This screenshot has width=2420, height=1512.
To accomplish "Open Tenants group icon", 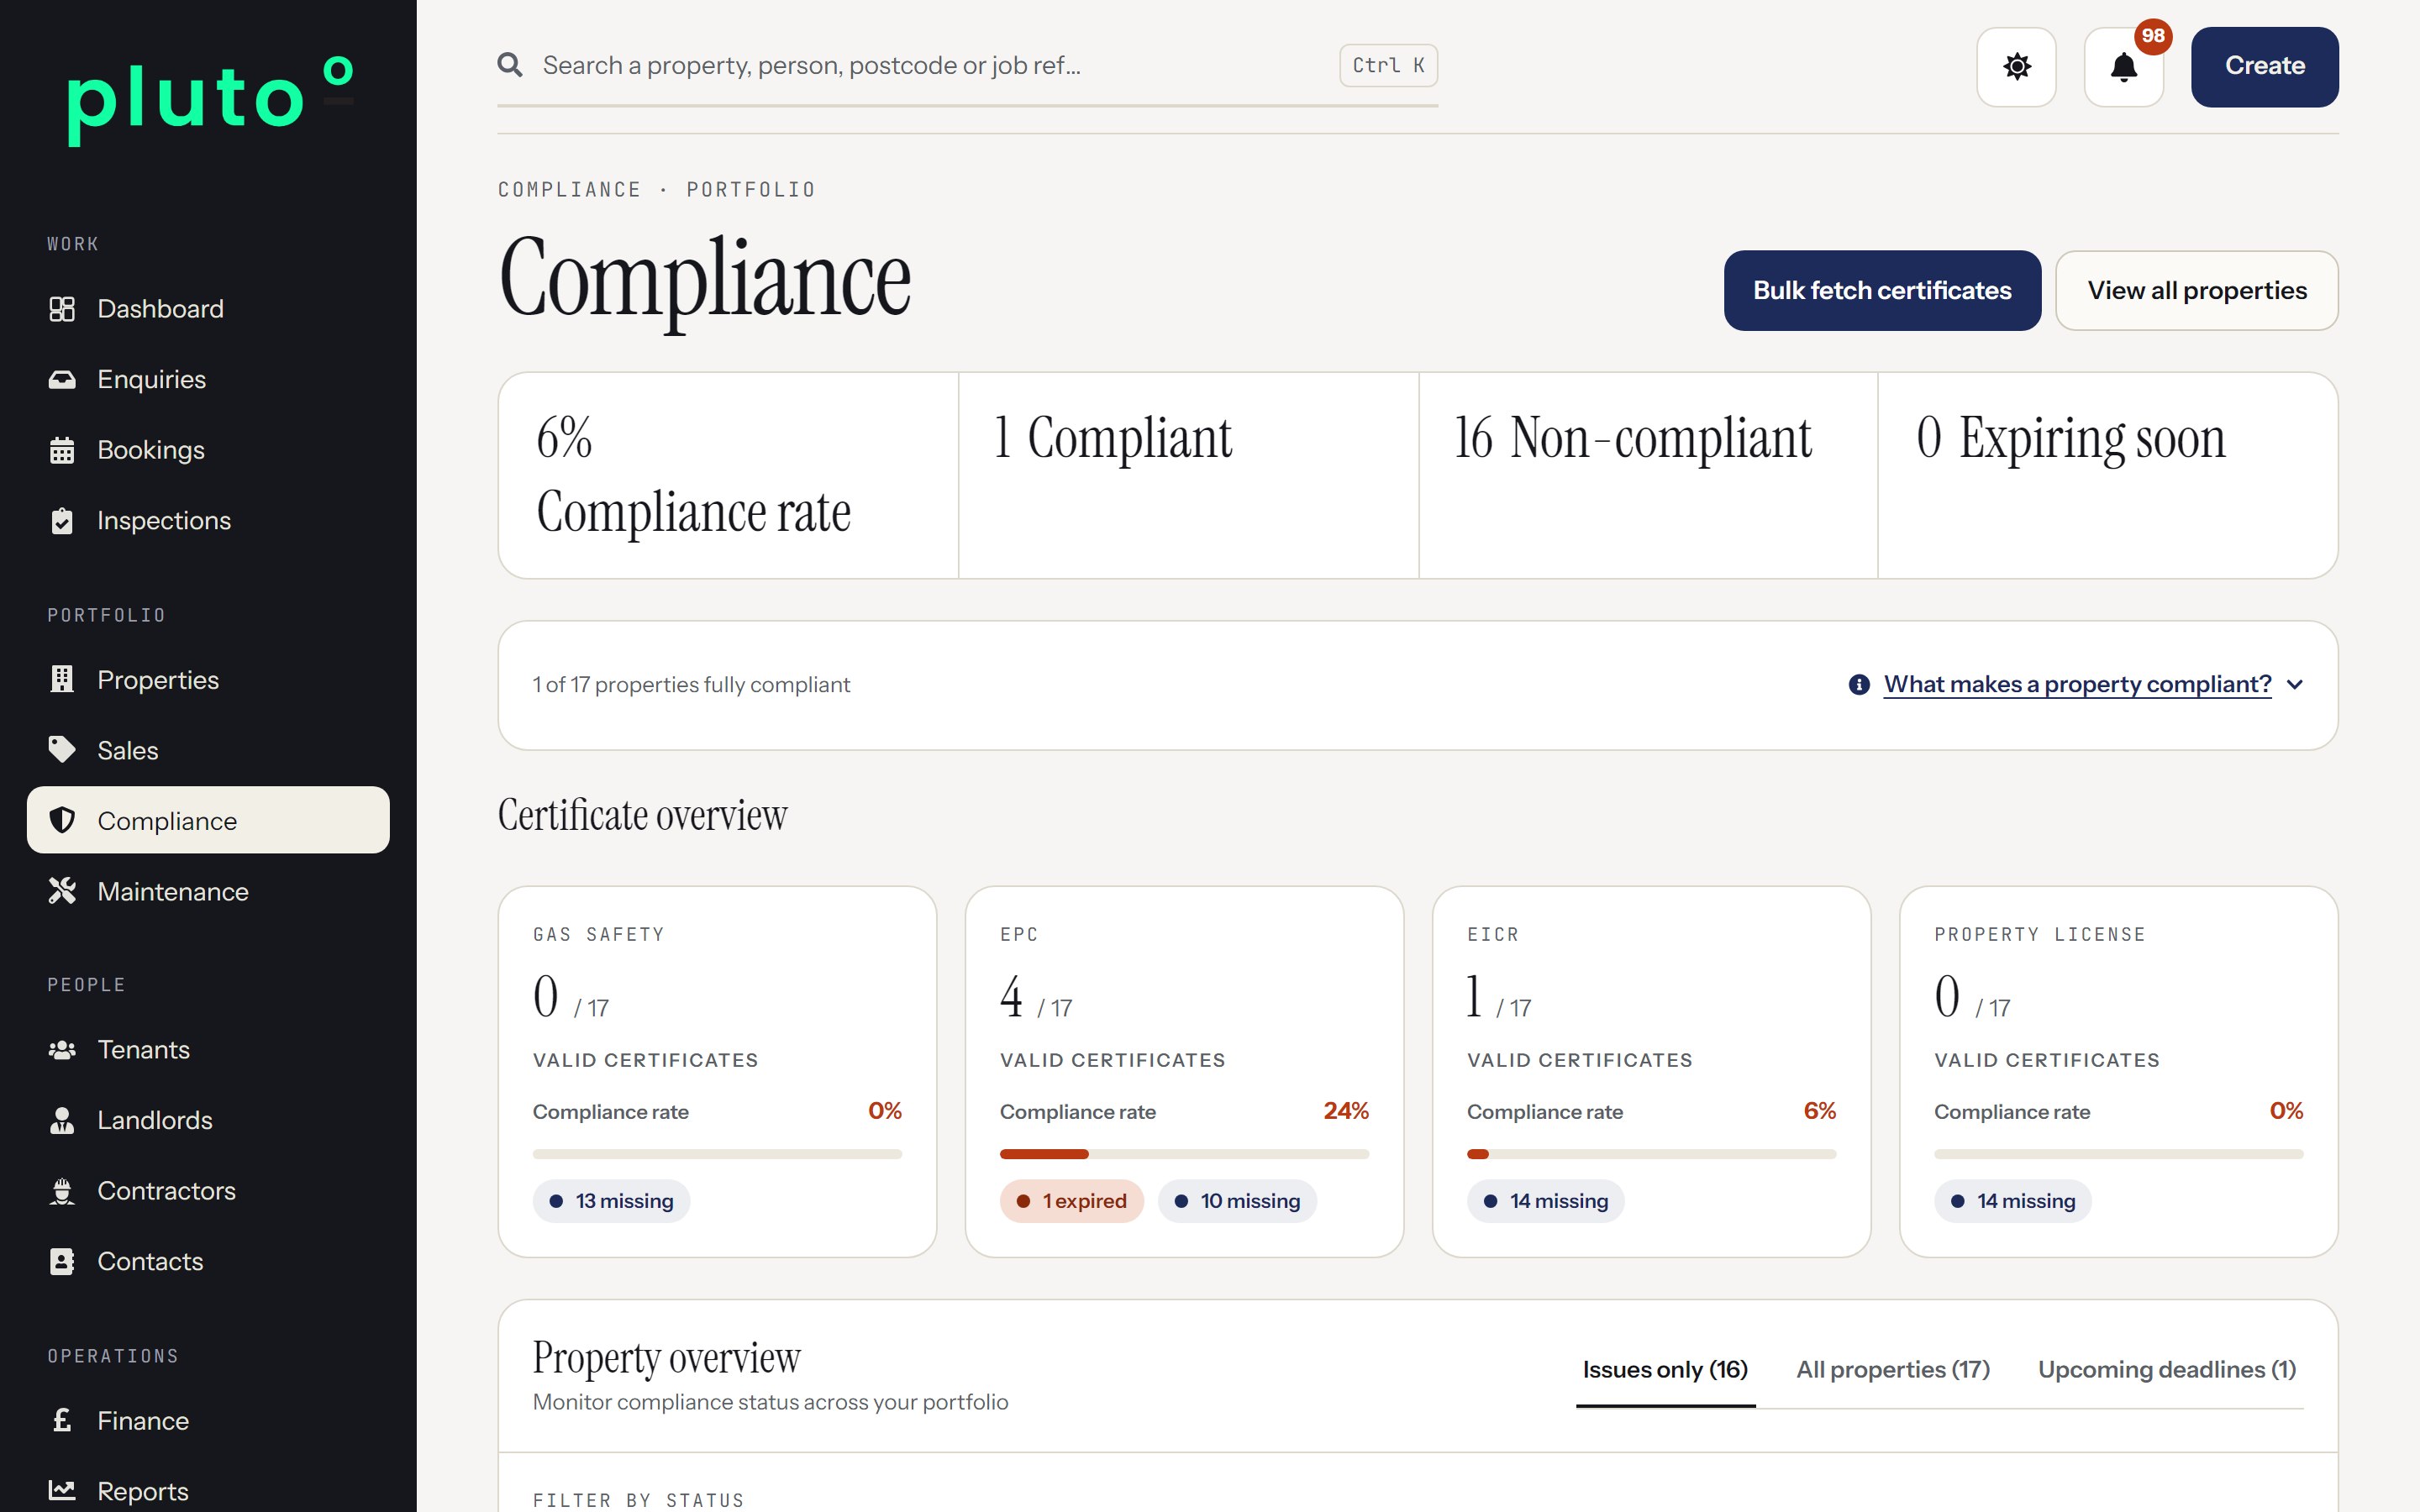I will coord(62,1050).
